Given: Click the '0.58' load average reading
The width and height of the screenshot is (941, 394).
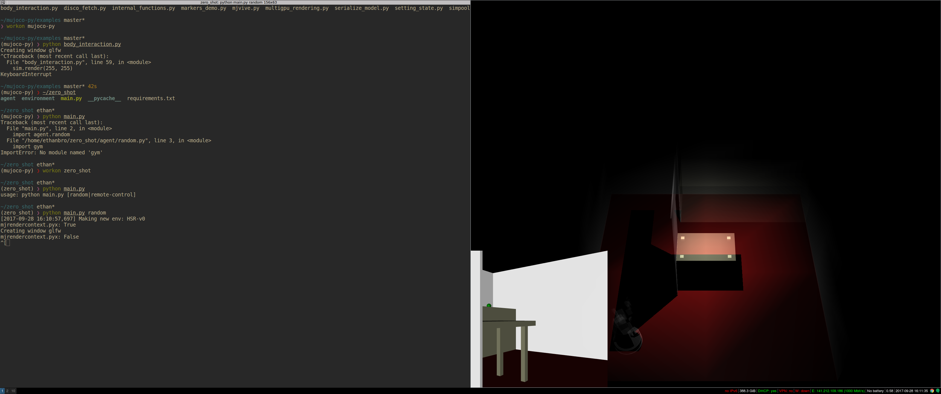Looking at the screenshot, I should coord(890,391).
